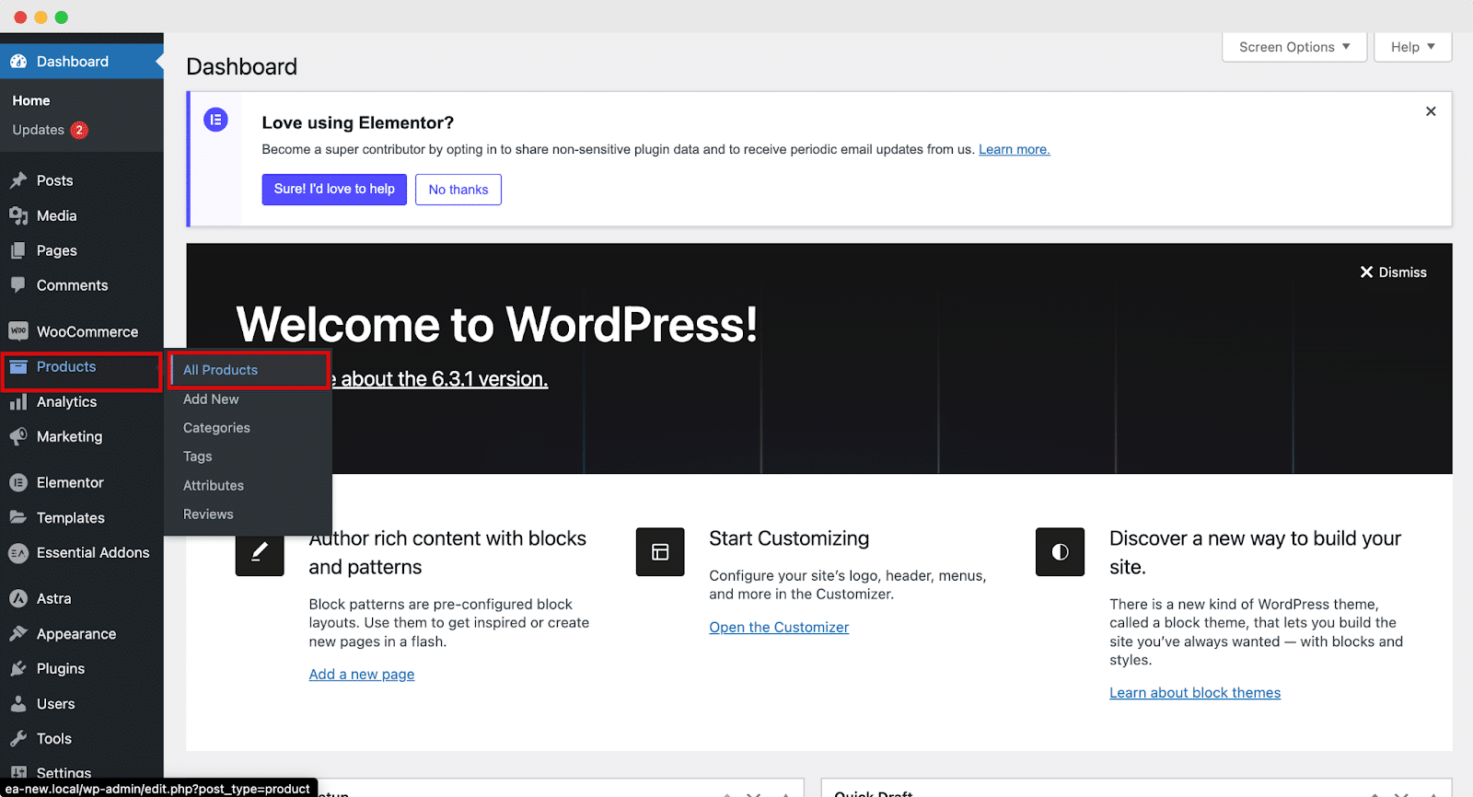
Task: Open product Categories submenu item
Action: [216, 428]
